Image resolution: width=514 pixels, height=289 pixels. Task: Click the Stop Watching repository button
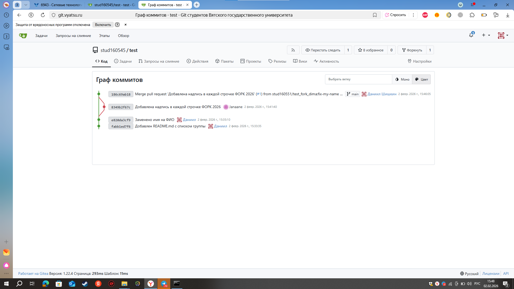click(323, 50)
